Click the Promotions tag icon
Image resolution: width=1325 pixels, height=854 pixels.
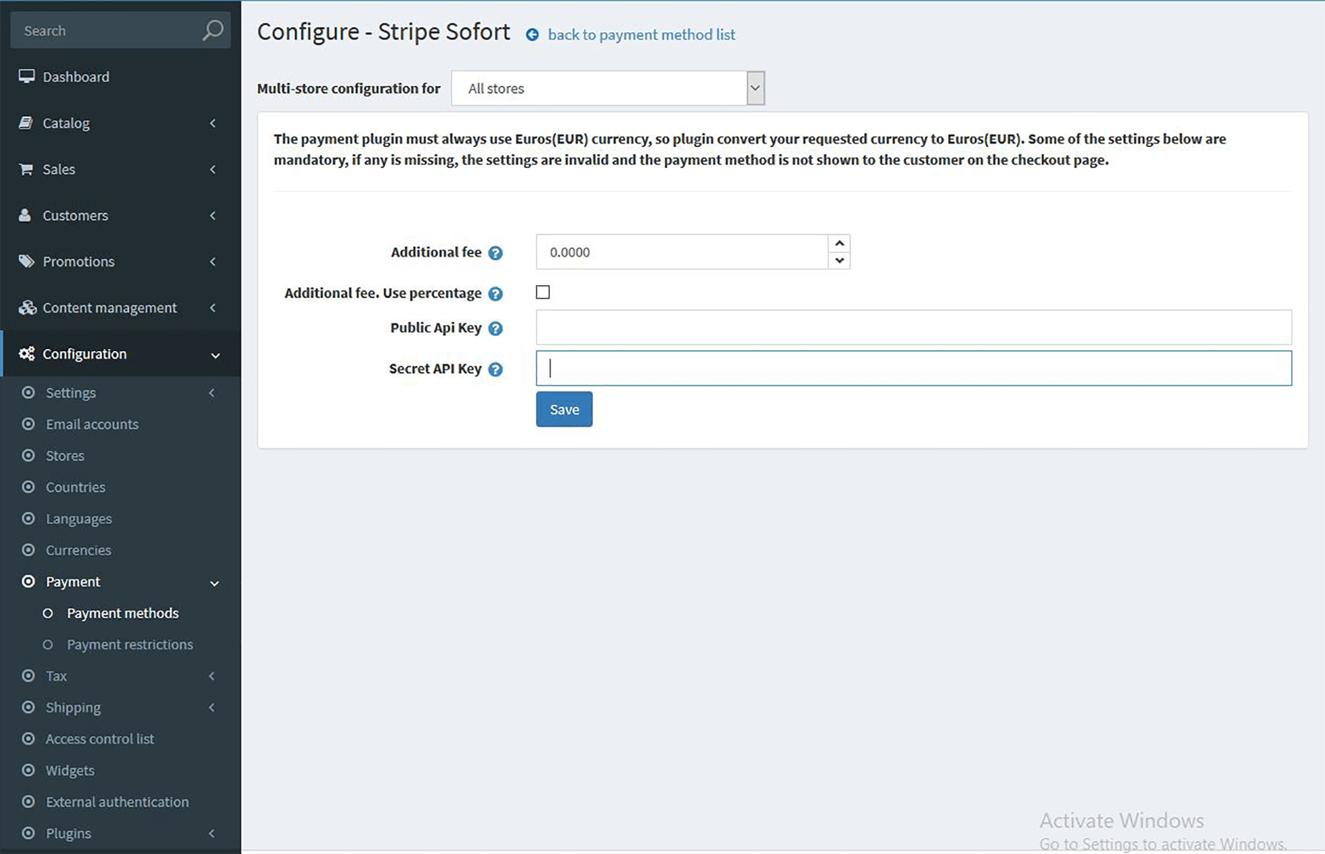tap(26, 261)
